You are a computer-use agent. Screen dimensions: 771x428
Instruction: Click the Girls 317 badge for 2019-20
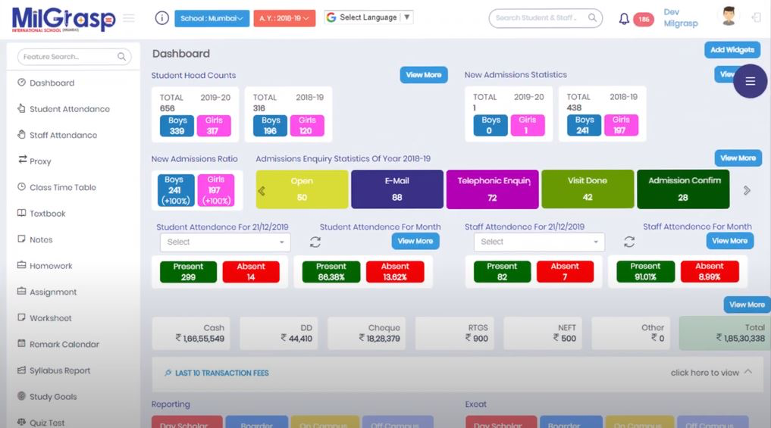213,126
